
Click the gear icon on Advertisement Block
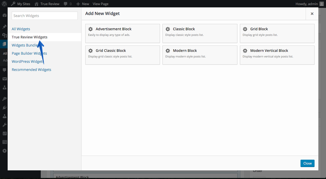tap(90, 29)
